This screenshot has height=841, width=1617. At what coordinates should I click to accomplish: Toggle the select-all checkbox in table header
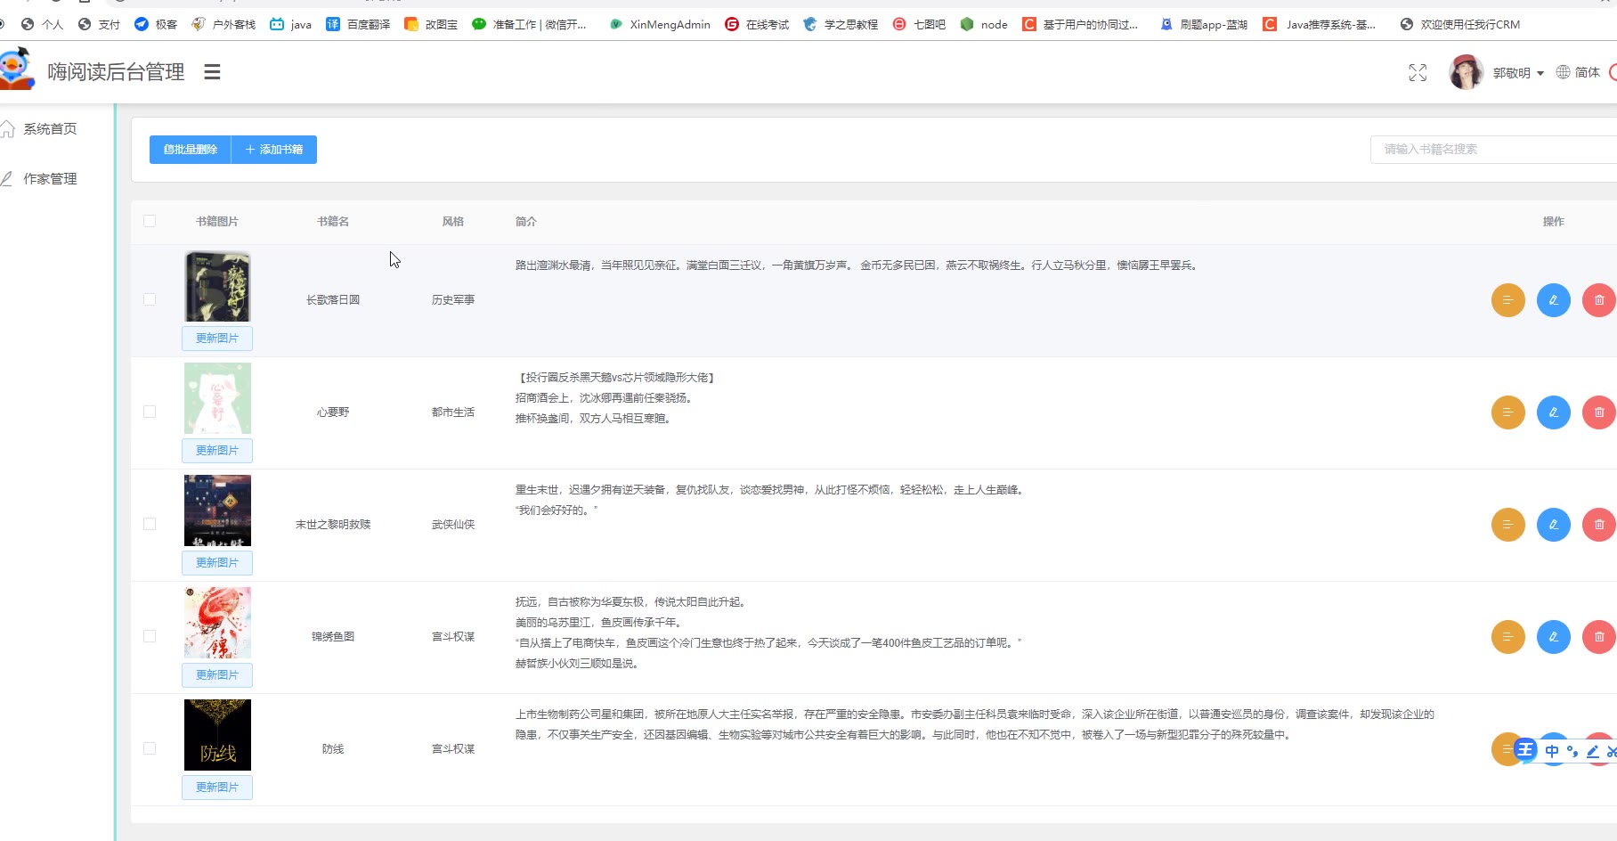pyautogui.click(x=150, y=221)
